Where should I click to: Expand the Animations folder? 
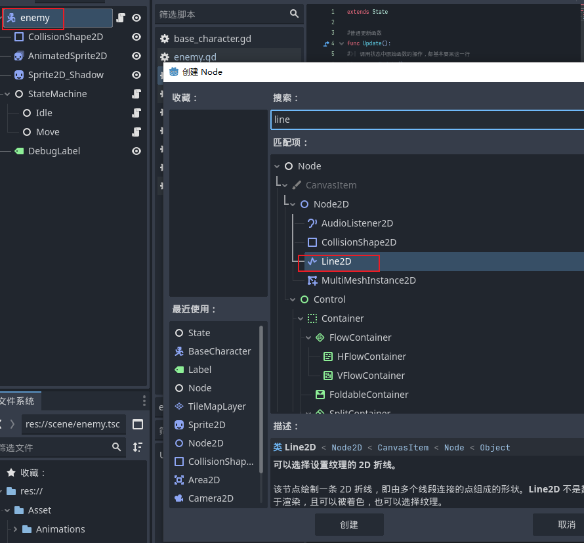(x=15, y=529)
